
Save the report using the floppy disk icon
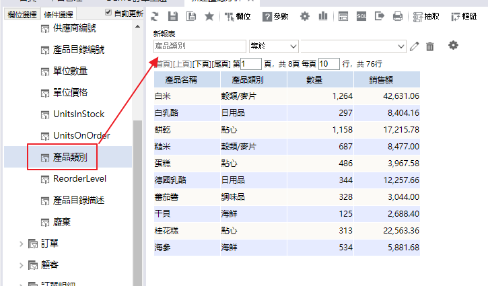tap(173, 16)
